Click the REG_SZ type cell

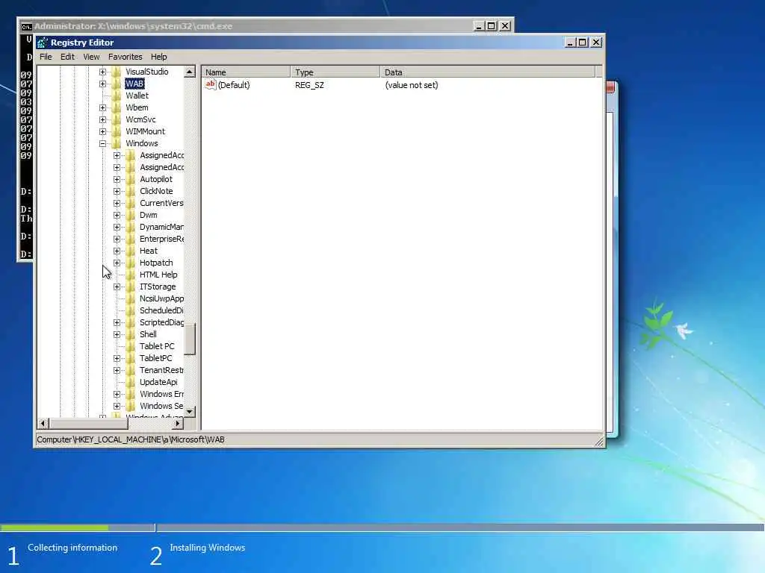click(x=309, y=85)
